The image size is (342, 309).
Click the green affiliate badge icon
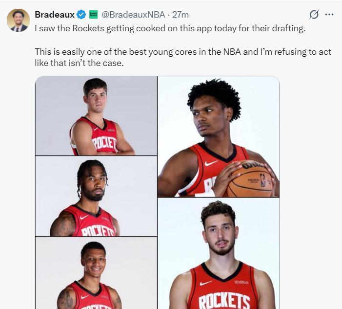tap(93, 15)
